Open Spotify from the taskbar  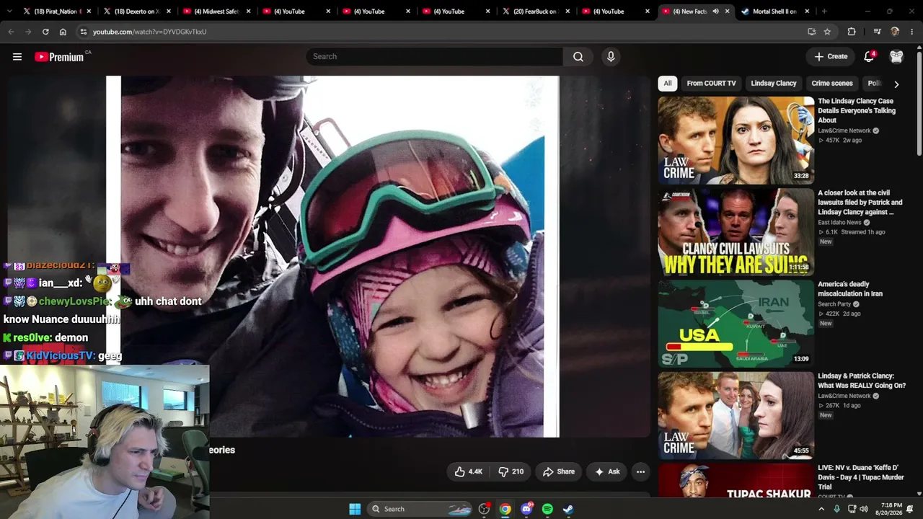click(547, 509)
